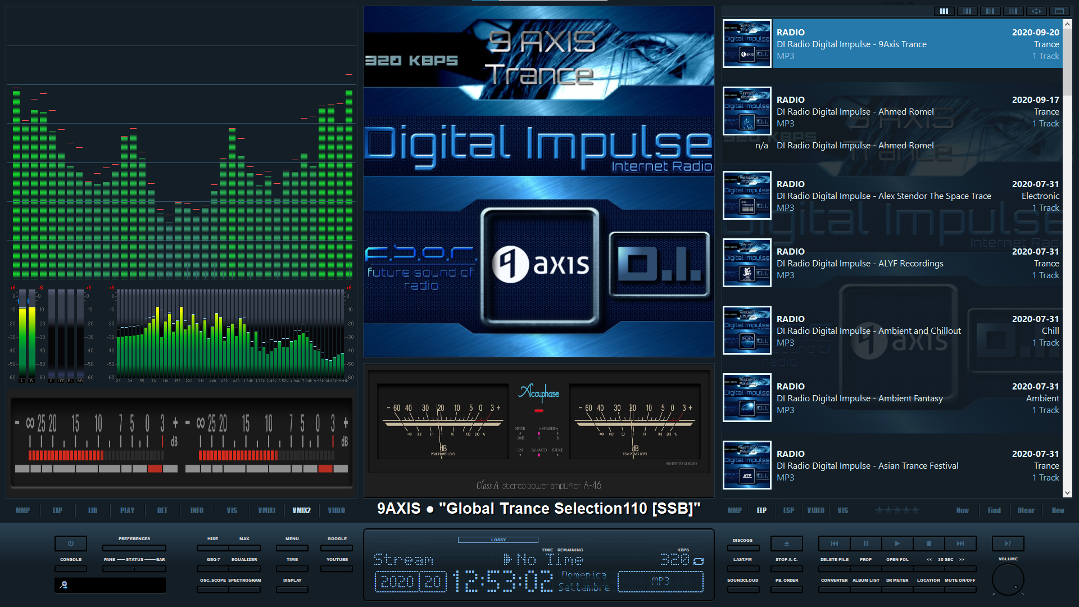Click the Ambient and Chillout album thumbnail
Viewport: 1079px width, 607px height.
coord(747,330)
